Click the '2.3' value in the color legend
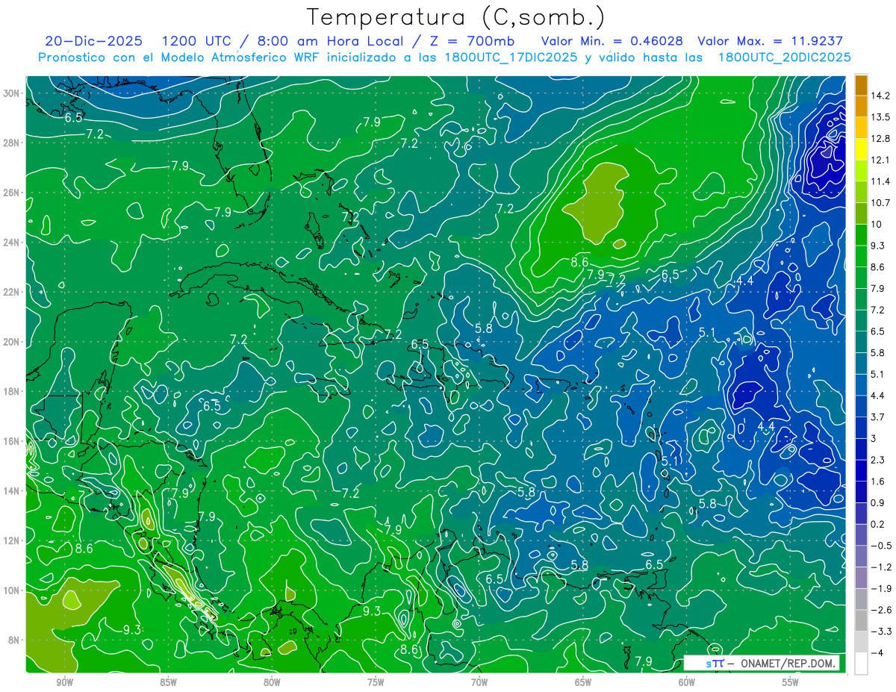 879,460
